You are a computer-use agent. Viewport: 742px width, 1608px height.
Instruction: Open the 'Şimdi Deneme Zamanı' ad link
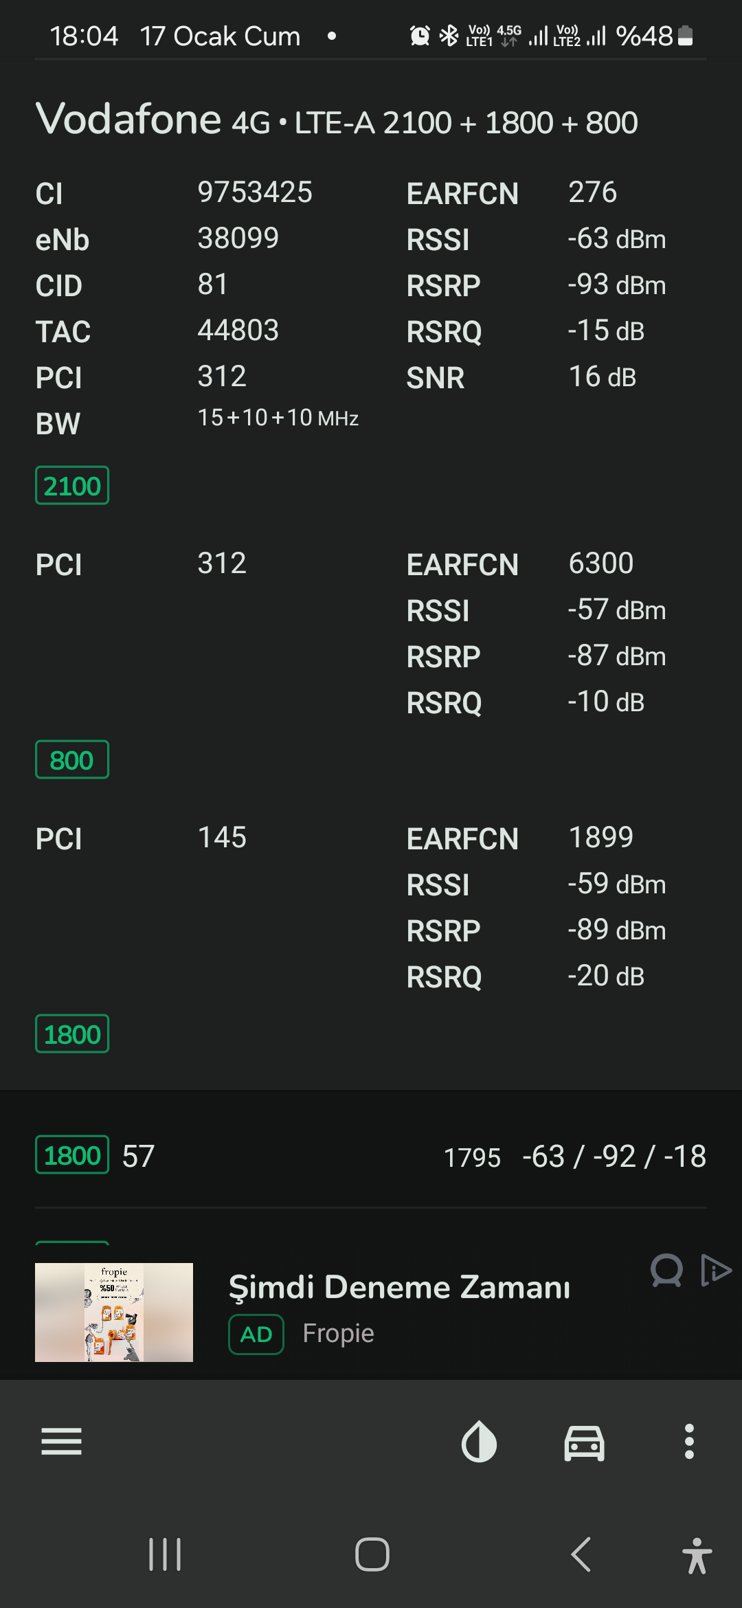tap(399, 1286)
